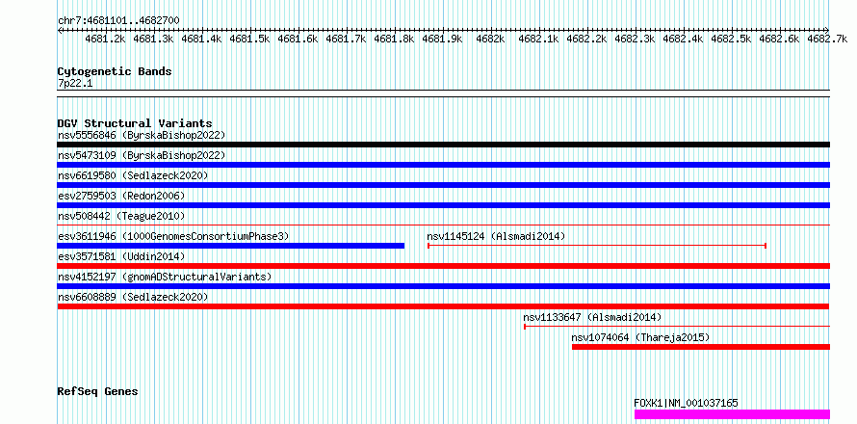Select the nsv6608889 red variant bar
Viewport: 857px width, 424px height.
[x=443, y=306]
